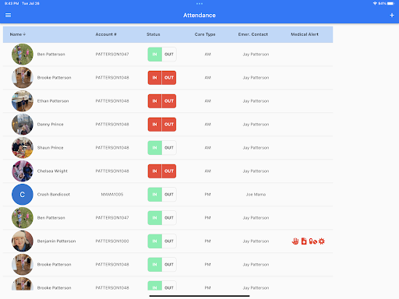Image resolution: width=399 pixels, height=299 pixels.
Task: Select the name Crash Bandicoot
Action: tap(54, 195)
